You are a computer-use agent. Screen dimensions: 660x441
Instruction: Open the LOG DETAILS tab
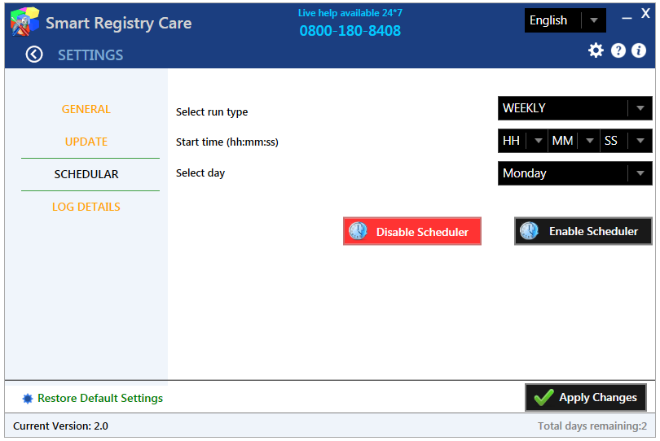(86, 207)
